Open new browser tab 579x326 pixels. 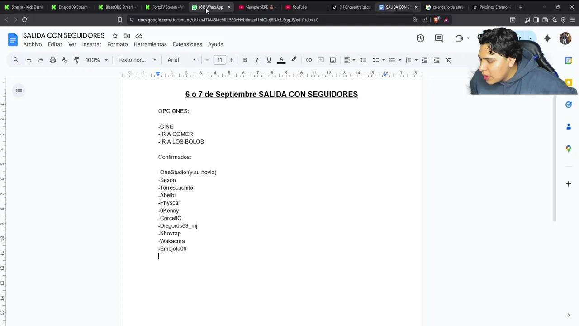521,7
